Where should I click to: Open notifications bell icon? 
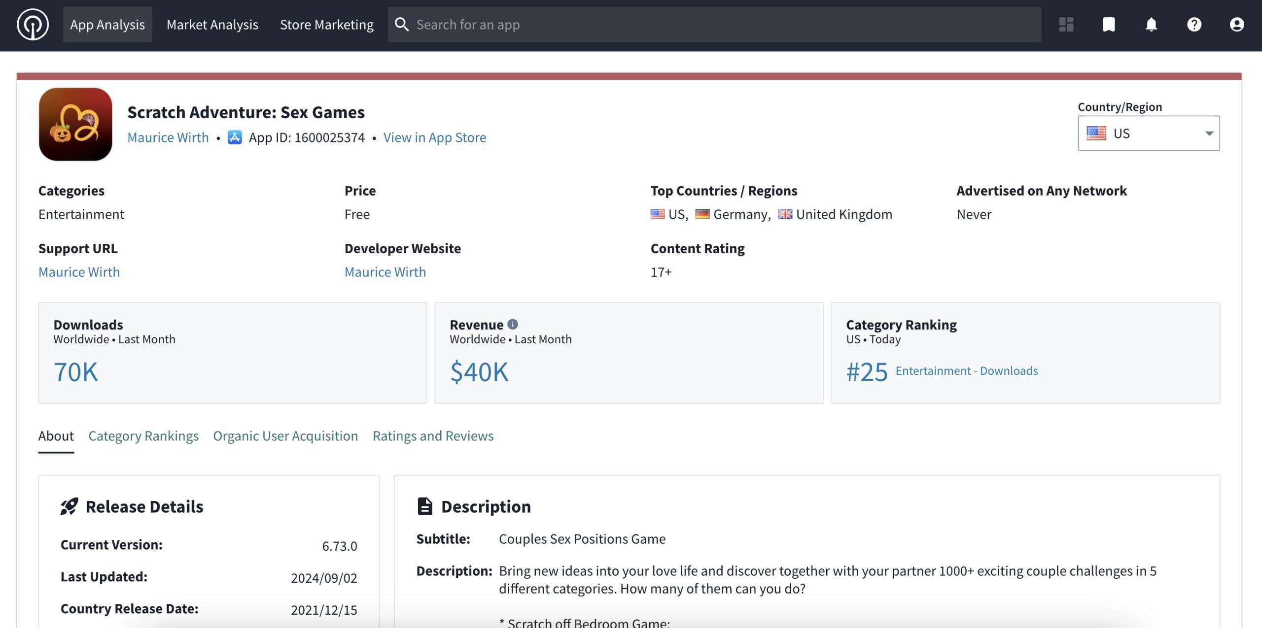(x=1151, y=25)
